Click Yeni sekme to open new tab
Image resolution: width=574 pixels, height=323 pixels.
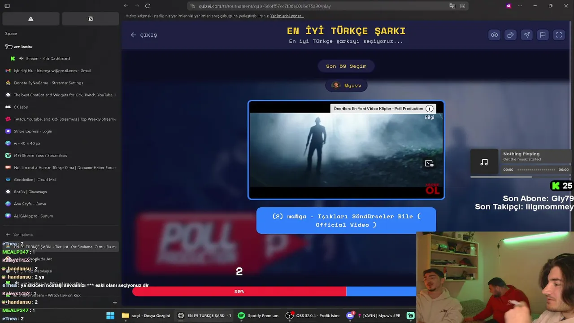pos(60,235)
